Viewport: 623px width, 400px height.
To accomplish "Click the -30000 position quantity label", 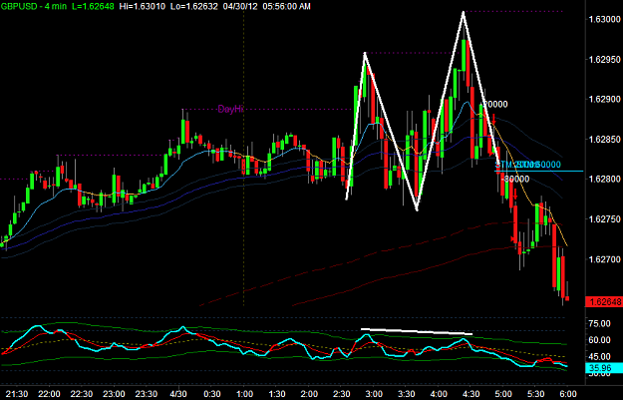I will (515, 180).
